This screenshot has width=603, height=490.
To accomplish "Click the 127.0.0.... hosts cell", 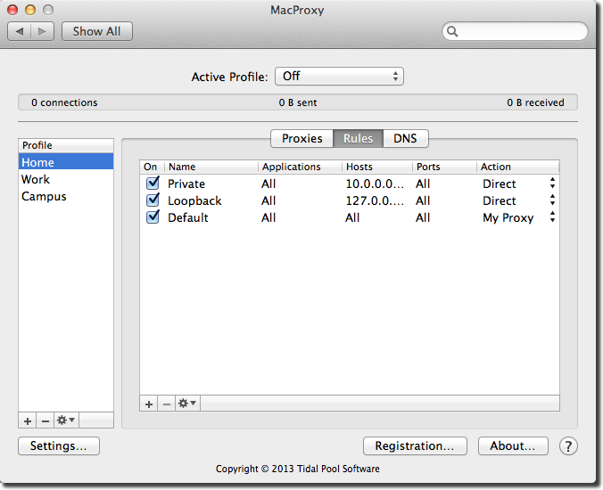I will coord(375,200).
